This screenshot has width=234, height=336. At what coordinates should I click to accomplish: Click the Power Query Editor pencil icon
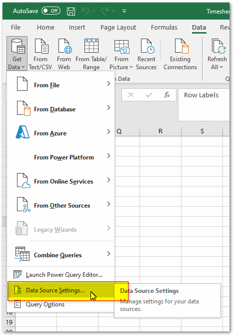(17, 274)
